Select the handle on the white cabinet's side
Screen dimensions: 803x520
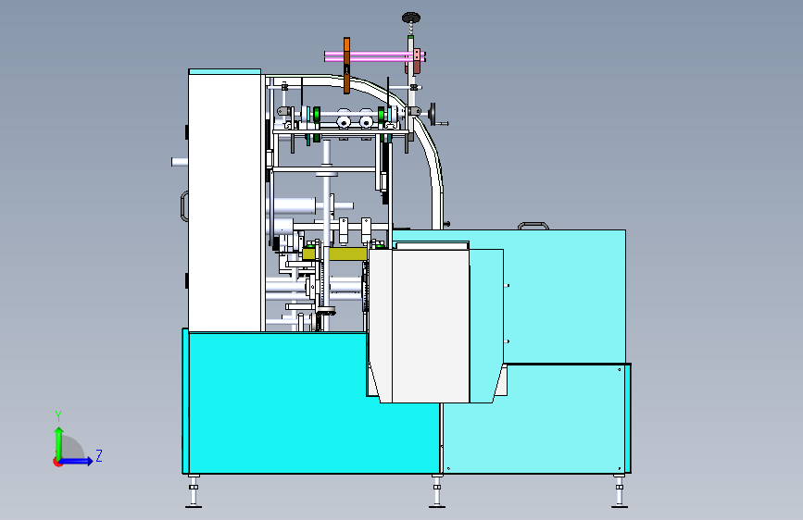point(184,206)
